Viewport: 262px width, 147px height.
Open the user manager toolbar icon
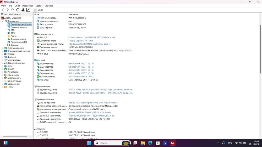(23, 10)
